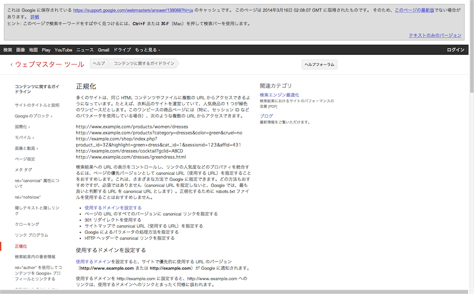Click the ヘルプ breadcrumb
Screen dimensions: 474x294
pos(99,63)
